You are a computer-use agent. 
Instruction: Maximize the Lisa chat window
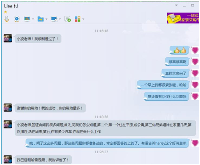tap(193, 5)
